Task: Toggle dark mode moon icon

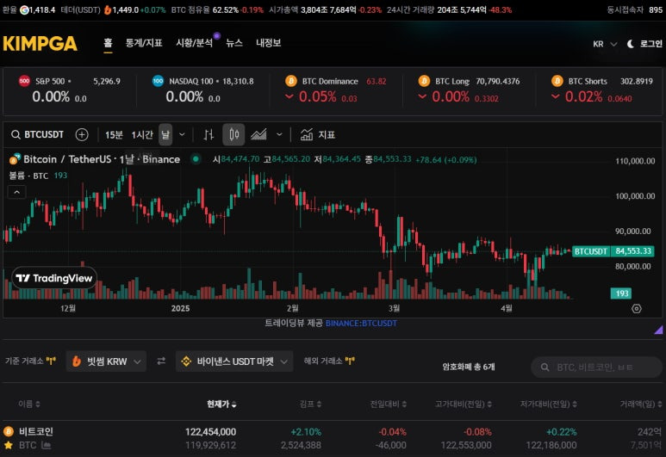Action: click(631, 44)
